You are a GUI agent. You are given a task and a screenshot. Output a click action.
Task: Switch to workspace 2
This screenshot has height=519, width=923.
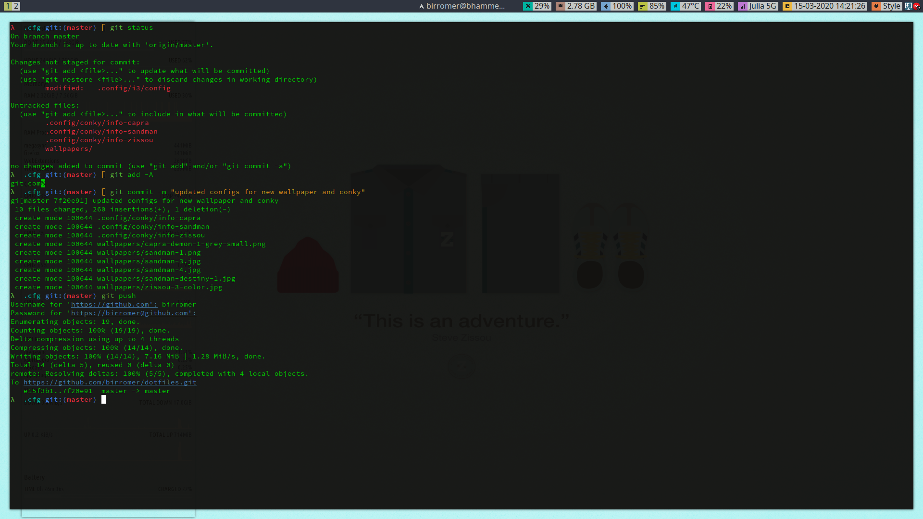coord(16,6)
